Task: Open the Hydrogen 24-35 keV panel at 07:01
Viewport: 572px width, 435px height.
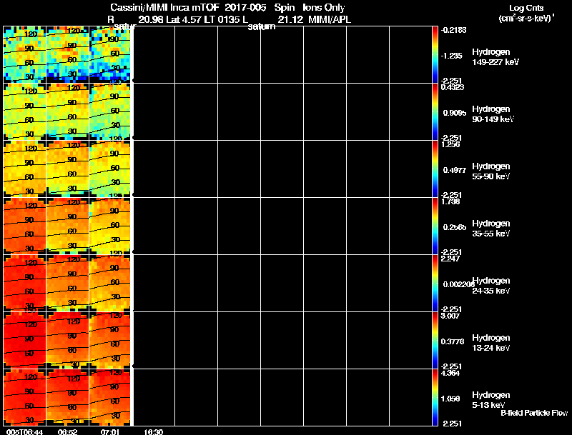Action: pyautogui.click(x=110, y=283)
